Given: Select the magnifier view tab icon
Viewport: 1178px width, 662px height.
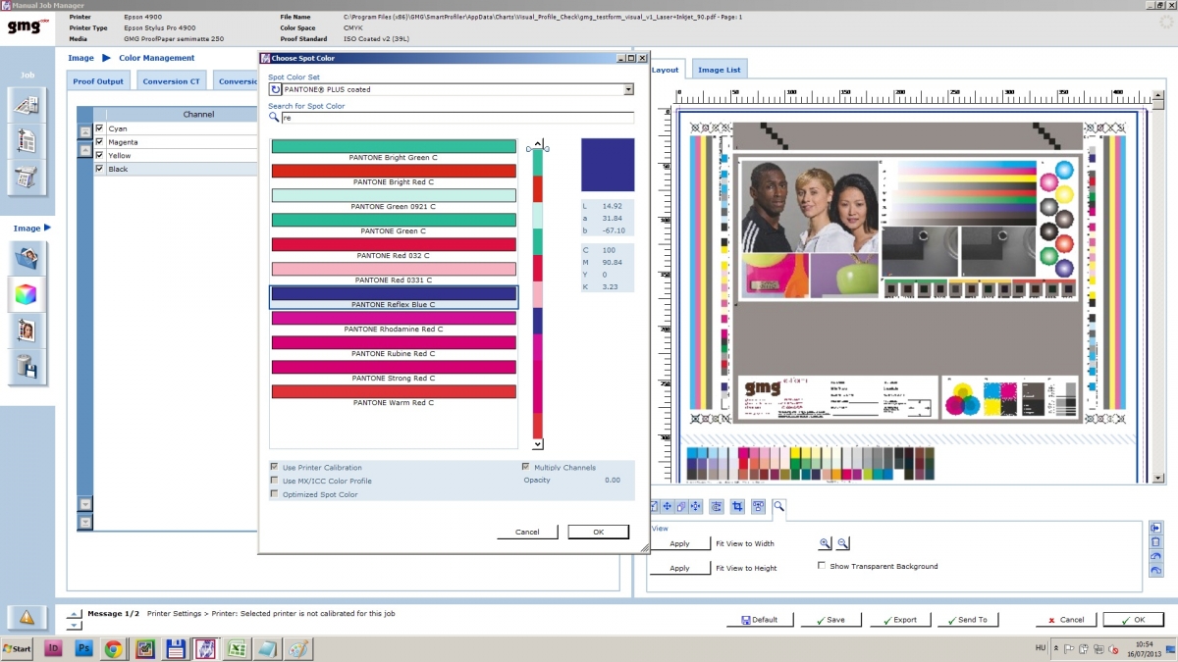Looking at the screenshot, I should pos(778,506).
